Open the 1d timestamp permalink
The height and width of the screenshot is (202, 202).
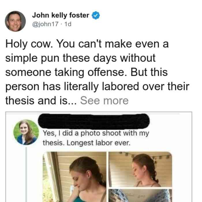pyautogui.click(x=68, y=24)
